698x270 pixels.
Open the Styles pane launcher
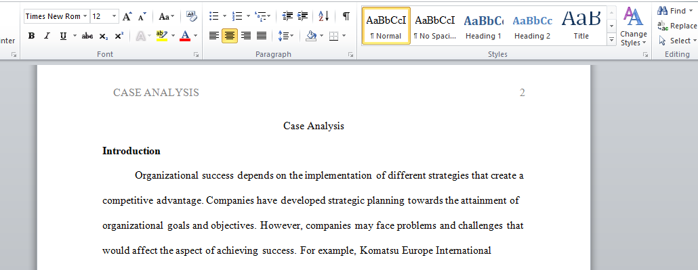645,55
